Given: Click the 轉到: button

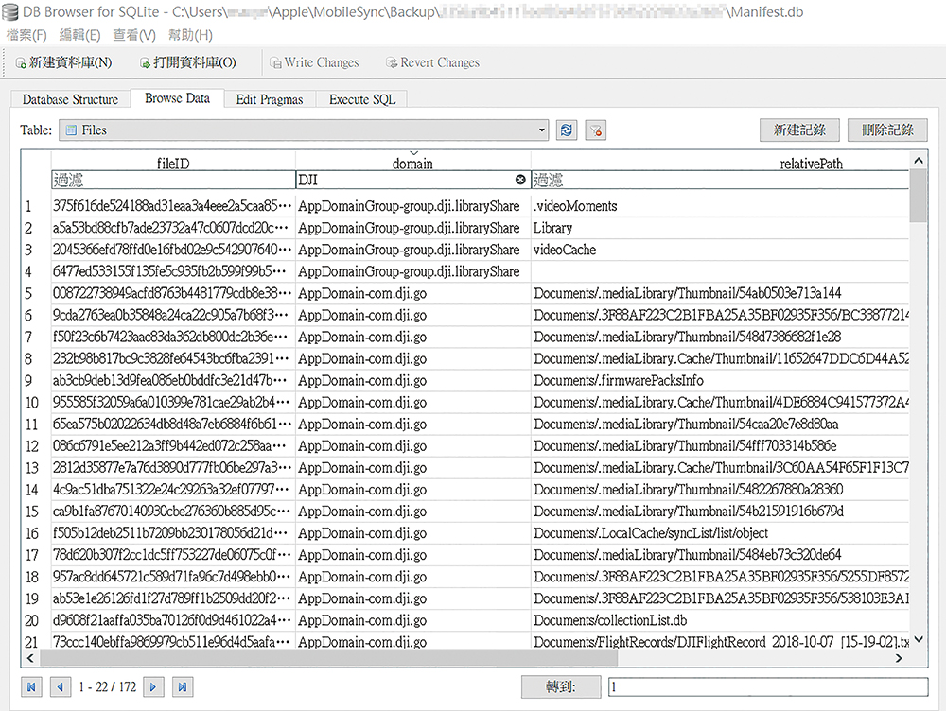Looking at the screenshot, I should pyautogui.click(x=561, y=686).
